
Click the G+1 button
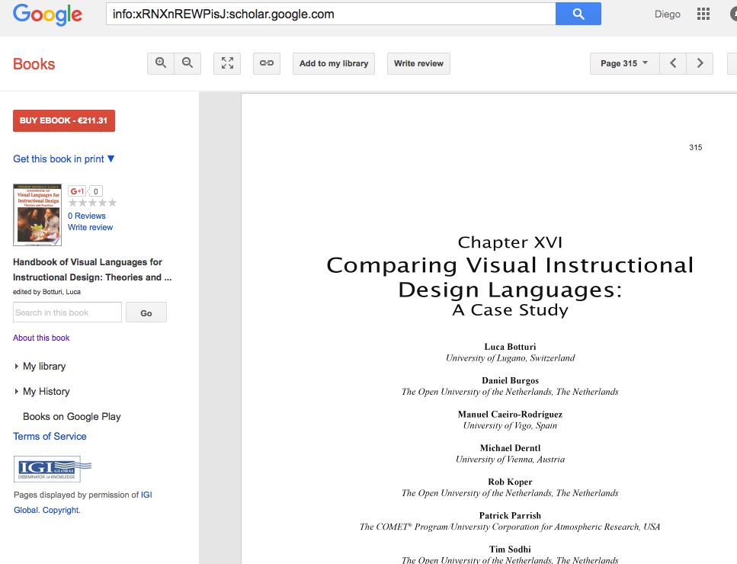coord(77,191)
